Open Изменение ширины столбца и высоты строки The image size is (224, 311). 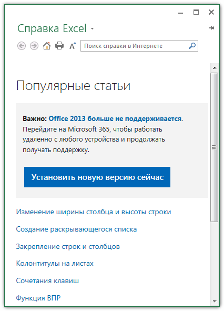[94, 212]
